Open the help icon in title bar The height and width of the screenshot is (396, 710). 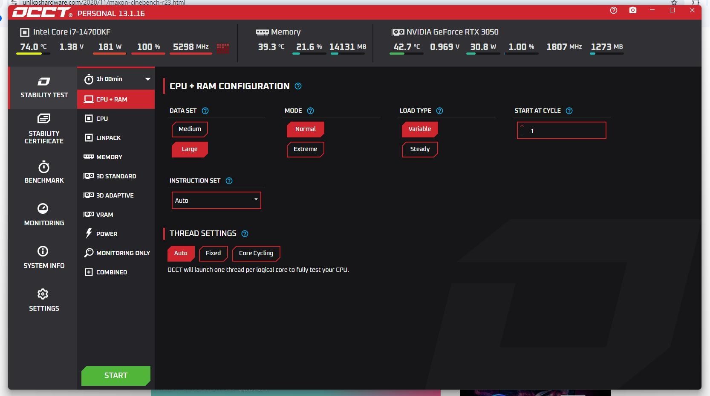pos(614,10)
